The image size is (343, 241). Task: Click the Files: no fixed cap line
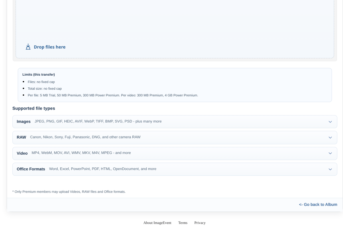[41, 82]
